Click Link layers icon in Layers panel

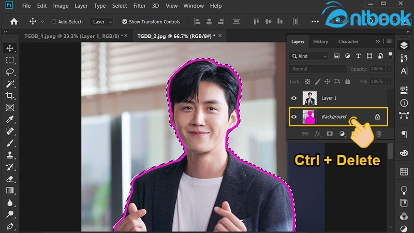coord(305,134)
